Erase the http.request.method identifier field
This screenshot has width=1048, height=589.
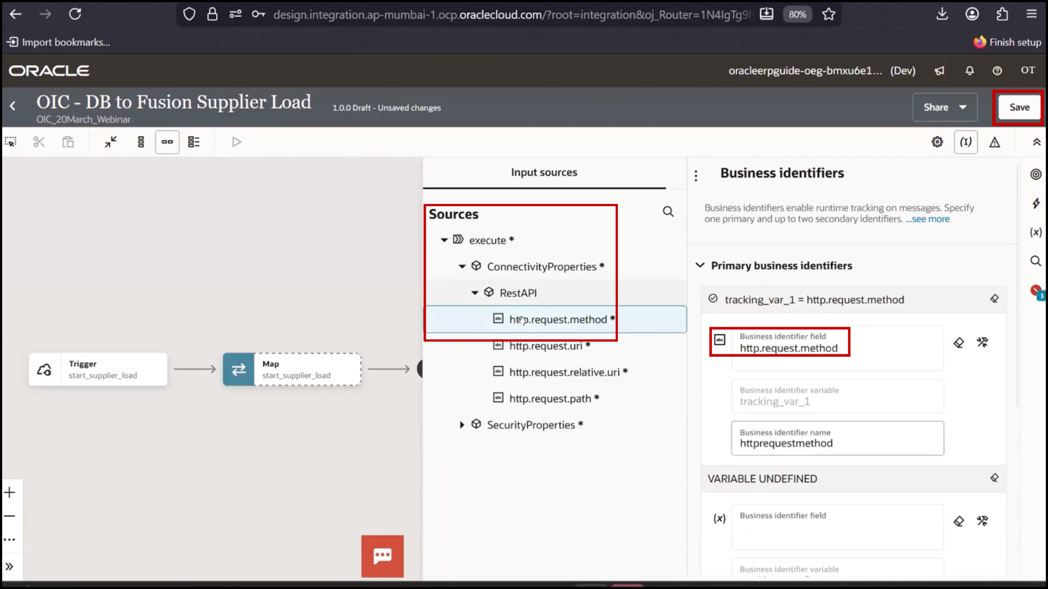coord(959,342)
